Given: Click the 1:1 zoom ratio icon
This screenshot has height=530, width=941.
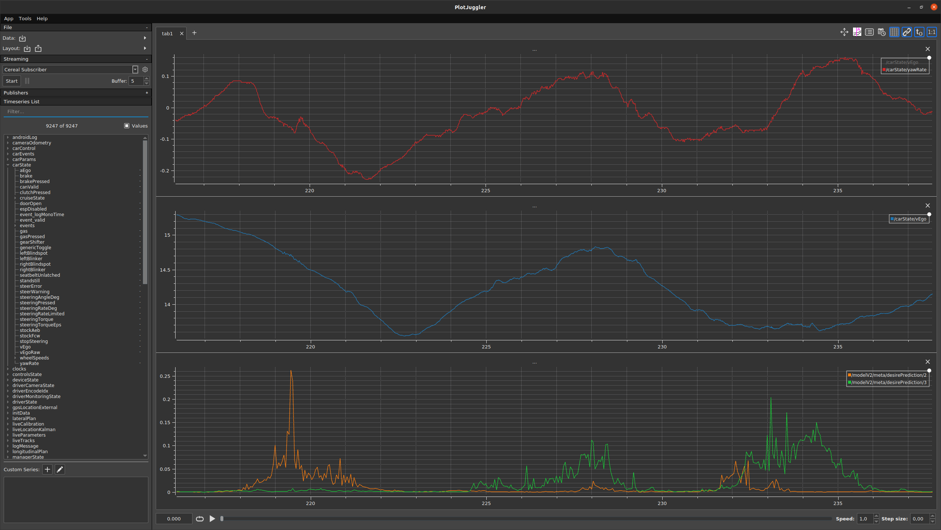Looking at the screenshot, I should [x=931, y=32].
